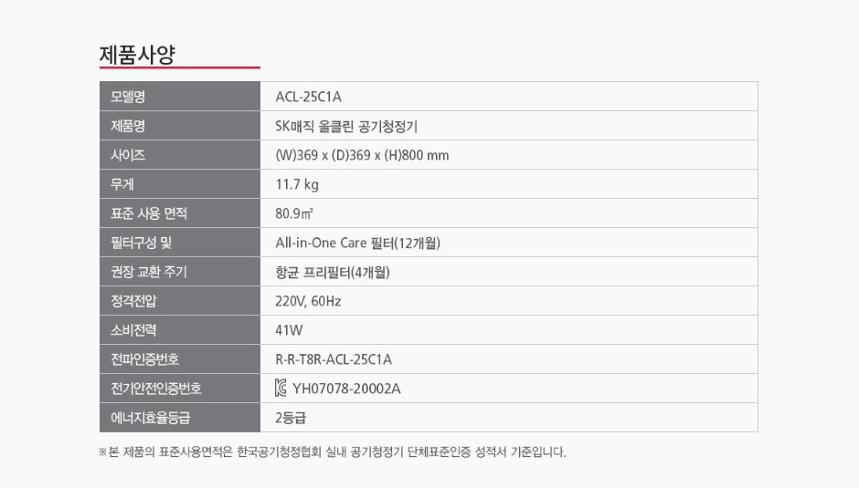Click the 41W power consumption value
This screenshot has width=859, height=488.
click(290, 330)
